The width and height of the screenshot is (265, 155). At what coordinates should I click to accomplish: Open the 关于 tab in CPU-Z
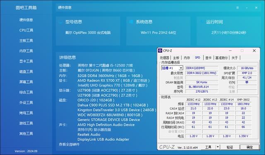pos(235,58)
